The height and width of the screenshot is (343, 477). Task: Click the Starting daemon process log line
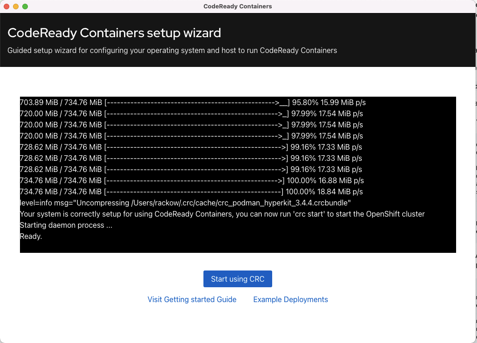click(66, 225)
